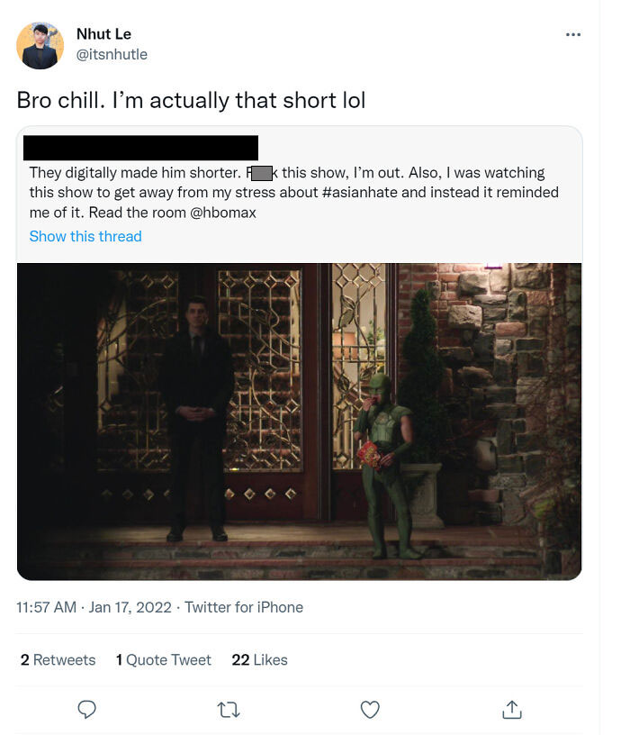Like the tweet with the heart icon
Image resolution: width=630 pixels, height=735 pixels.
[x=370, y=710]
